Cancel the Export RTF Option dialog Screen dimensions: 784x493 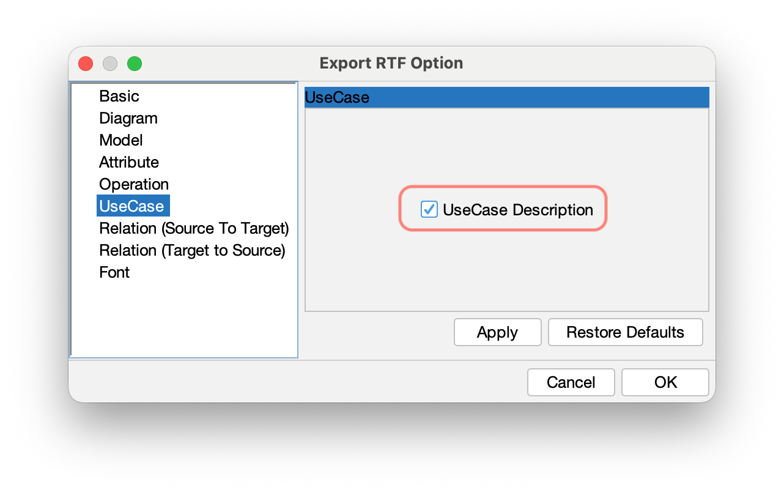[571, 382]
